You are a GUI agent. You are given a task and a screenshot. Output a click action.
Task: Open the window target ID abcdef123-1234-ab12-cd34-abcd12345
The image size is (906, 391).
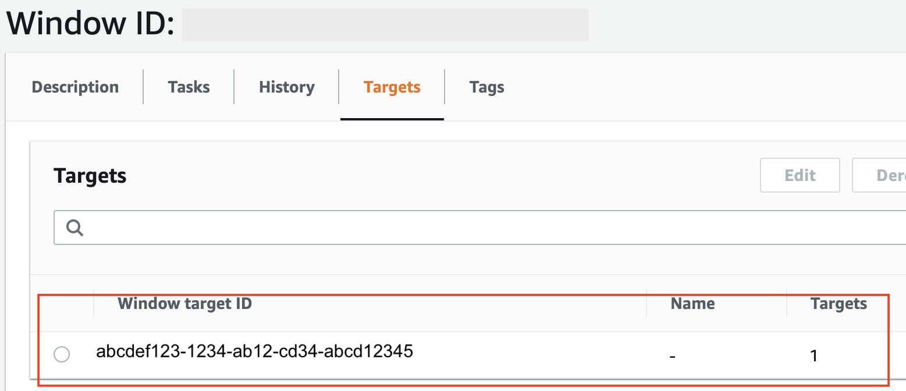[x=254, y=351]
